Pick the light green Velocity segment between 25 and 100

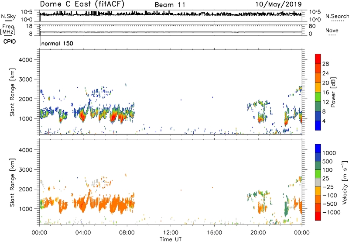[x=318, y=174]
